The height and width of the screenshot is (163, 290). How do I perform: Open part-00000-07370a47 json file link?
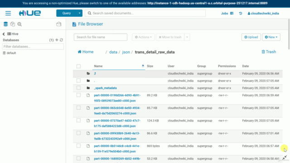(x=117, y=123)
